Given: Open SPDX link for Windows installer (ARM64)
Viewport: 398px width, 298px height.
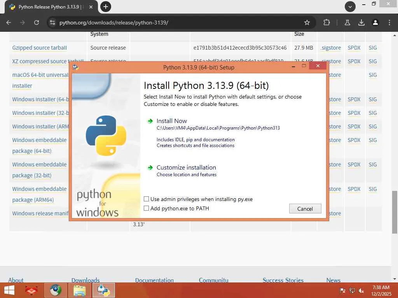Looking at the screenshot, I should (x=354, y=126).
